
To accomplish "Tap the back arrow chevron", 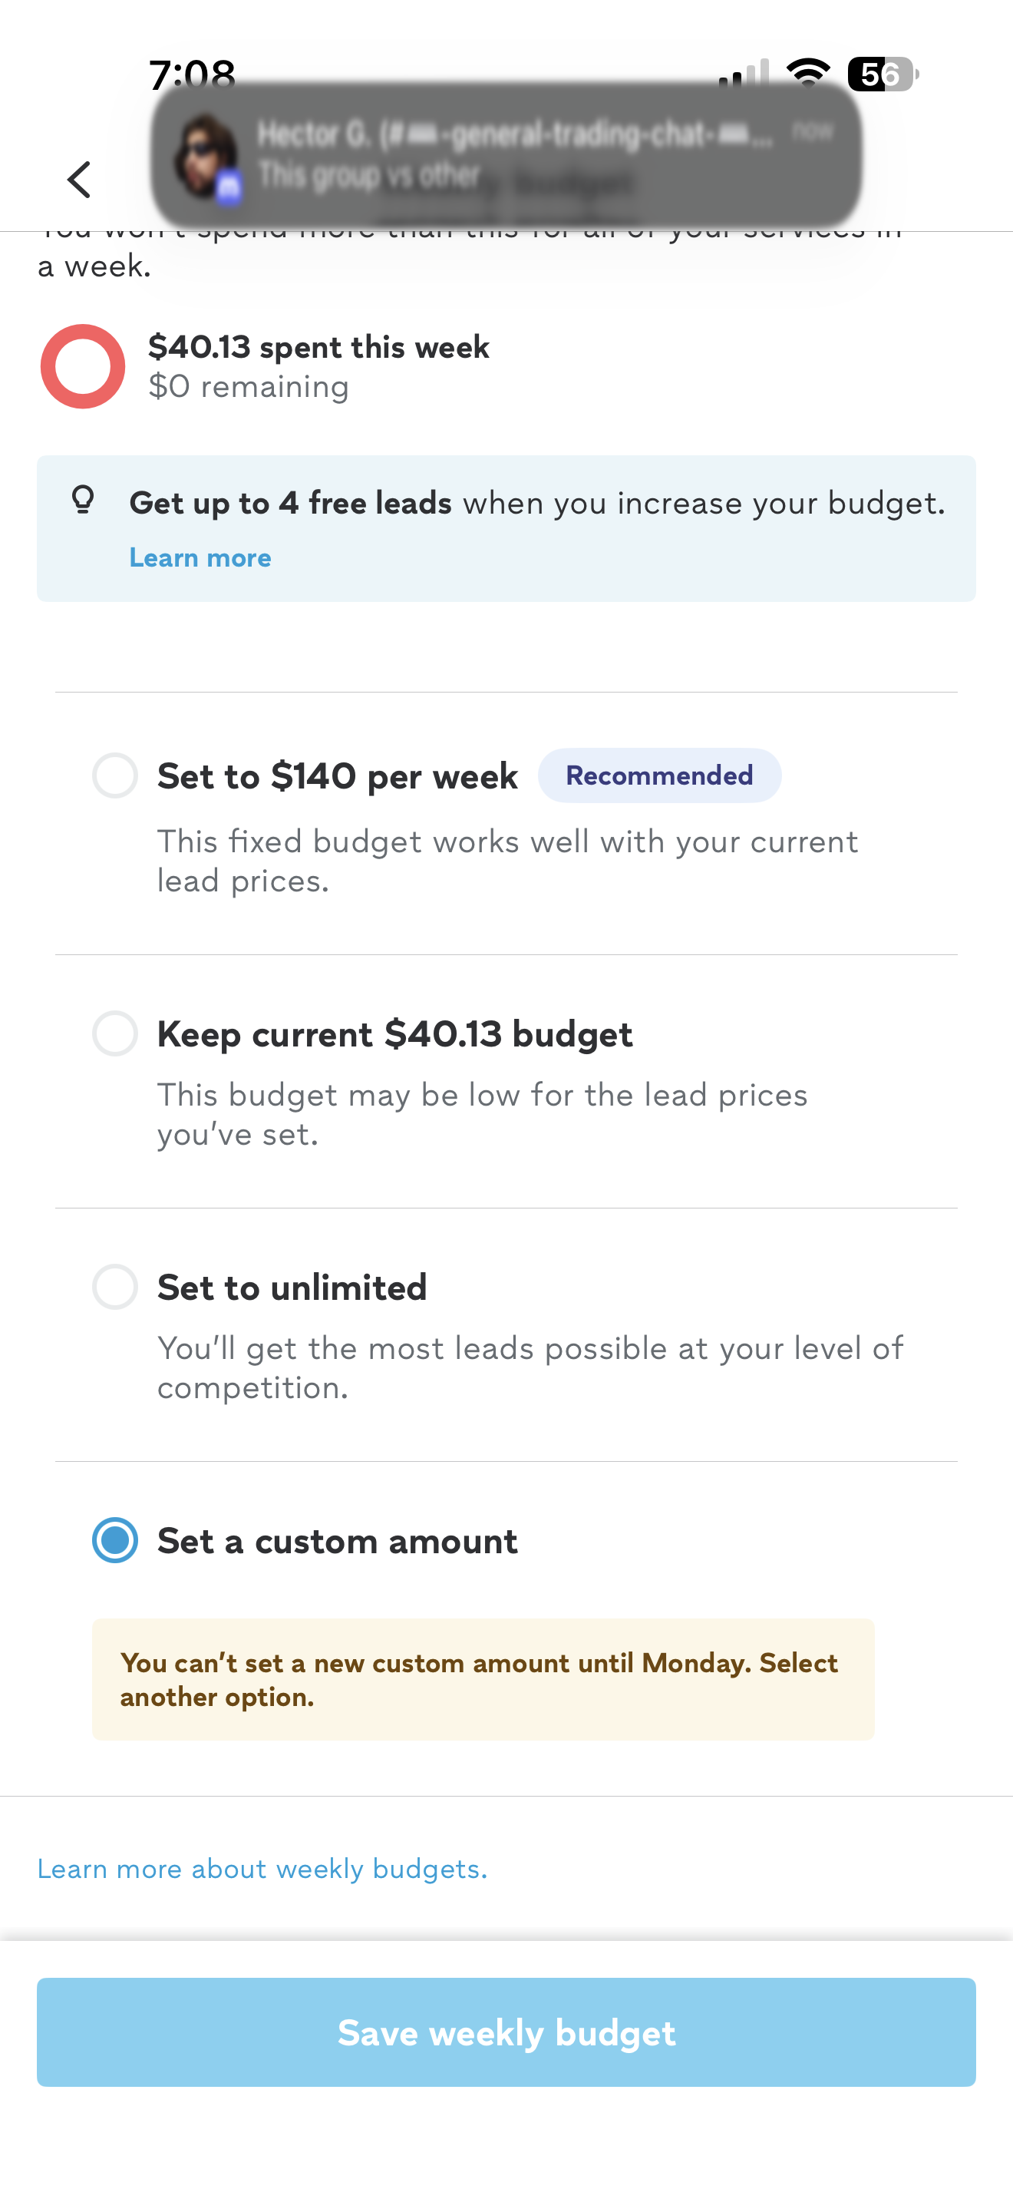I will 78,180.
